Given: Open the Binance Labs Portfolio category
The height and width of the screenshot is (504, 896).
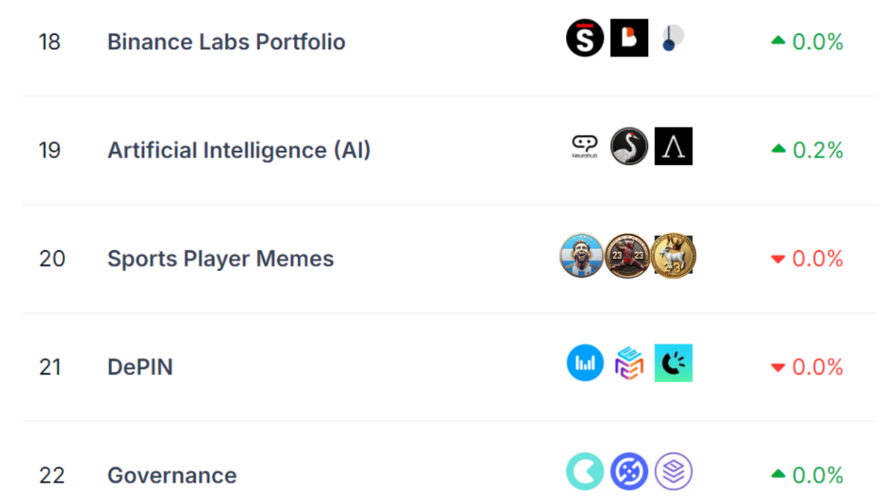Looking at the screenshot, I should point(227,42).
